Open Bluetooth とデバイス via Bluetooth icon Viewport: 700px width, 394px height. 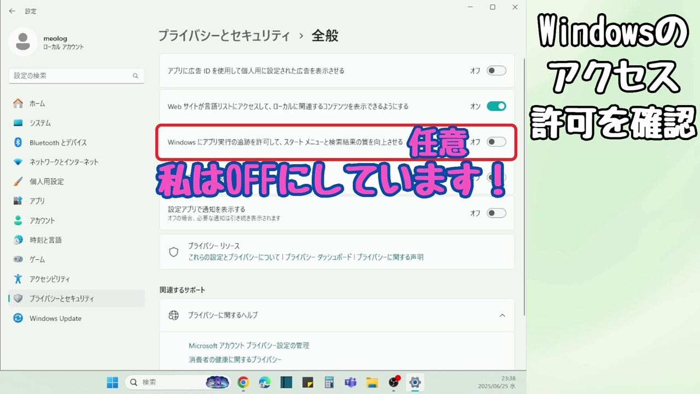click(18, 142)
